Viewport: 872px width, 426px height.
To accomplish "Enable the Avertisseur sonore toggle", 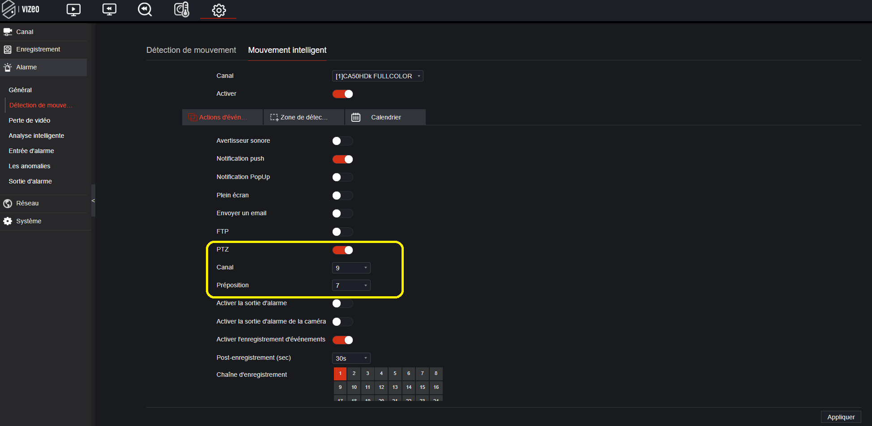I will pyautogui.click(x=342, y=141).
